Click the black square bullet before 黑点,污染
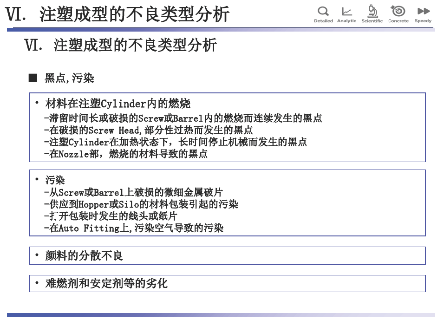The image size is (444, 333). 33,78
